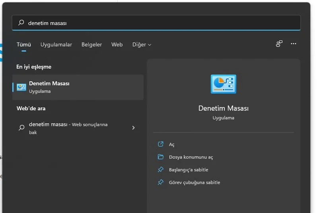Click the large Denetim Masası icon in the preview pane
Viewport: 317px width, 213px height.
223,84
